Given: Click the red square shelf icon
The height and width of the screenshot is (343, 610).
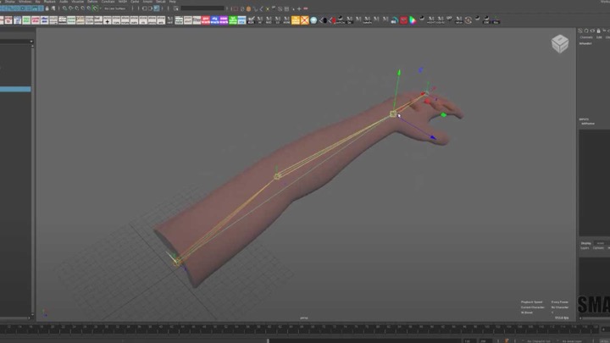Looking at the screenshot, I should pyautogui.click(x=403, y=20).
